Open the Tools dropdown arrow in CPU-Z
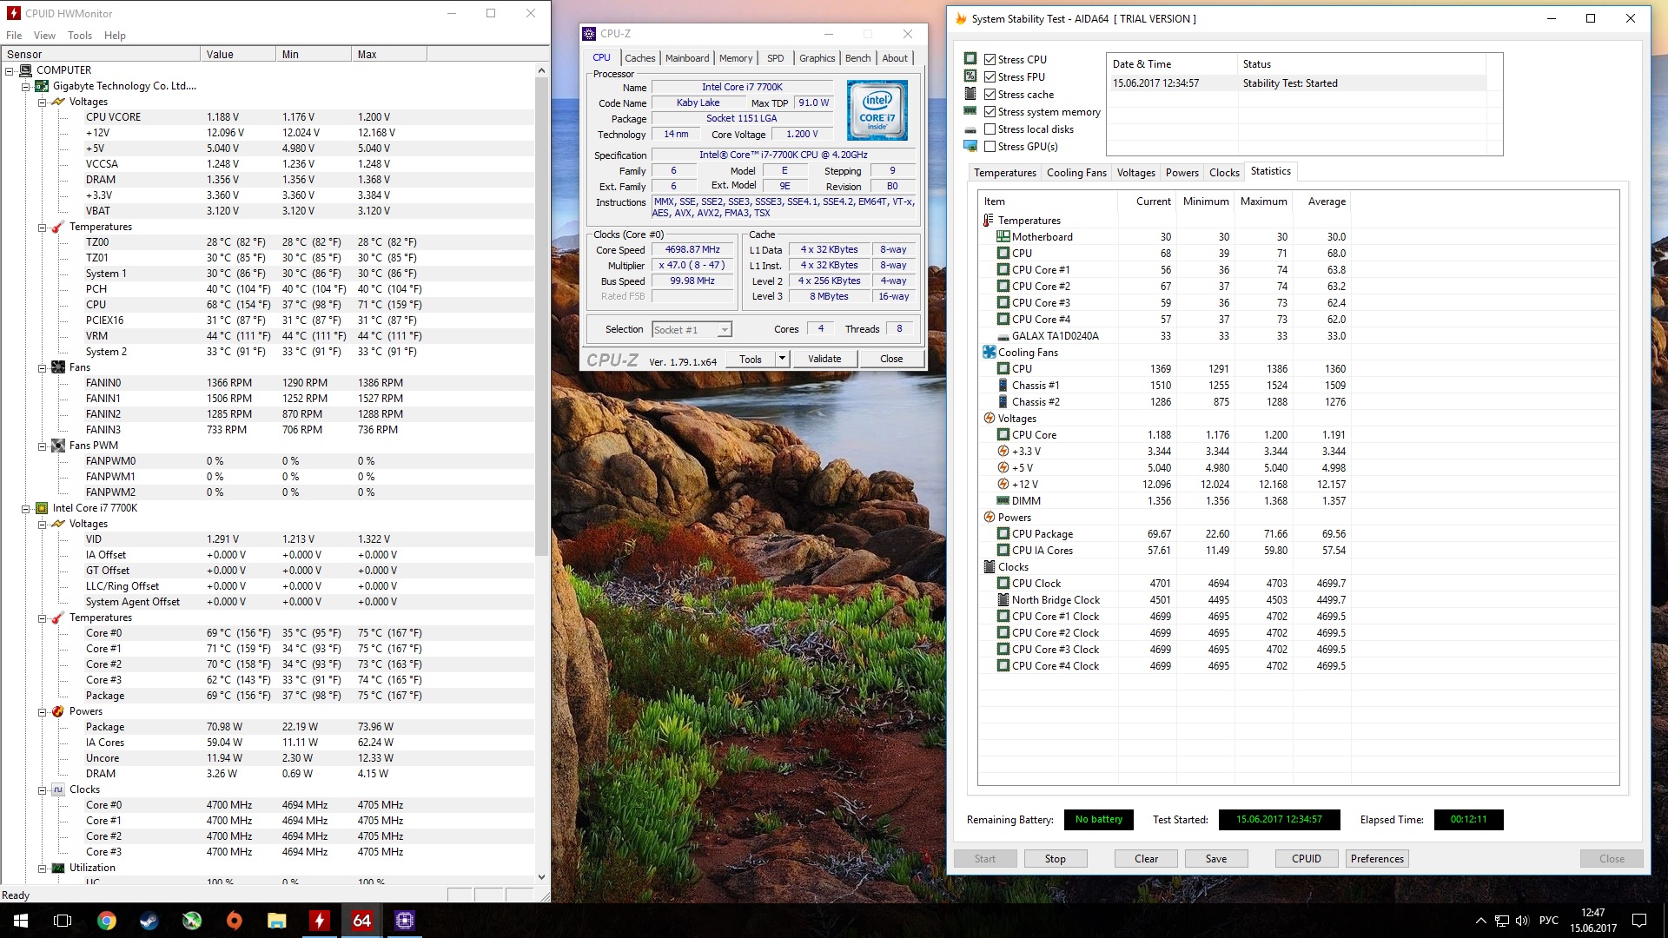Viewport: 1668px width, 938px height. click(782, 359)
